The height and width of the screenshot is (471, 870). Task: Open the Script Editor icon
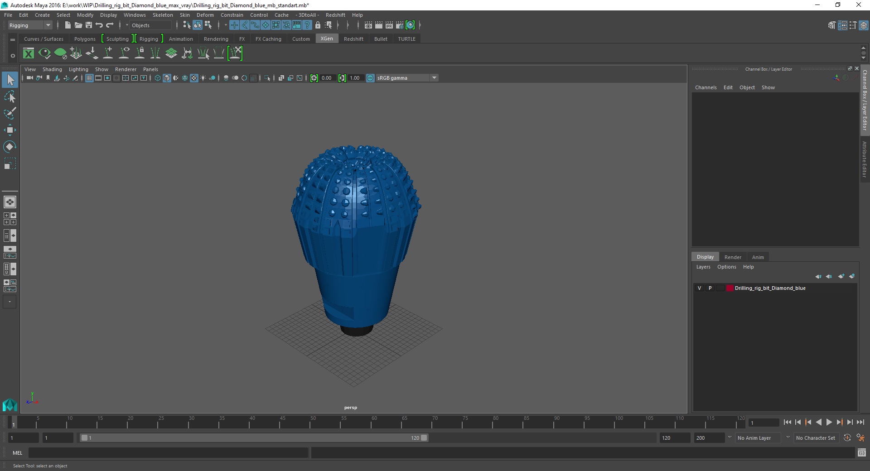[862, 452]
